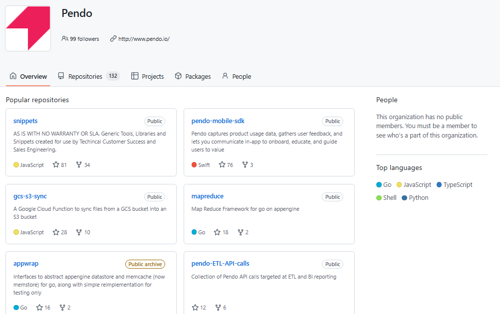Click Swift red dot on pendo-mobile-sdk card

click(x=194, y=164)
